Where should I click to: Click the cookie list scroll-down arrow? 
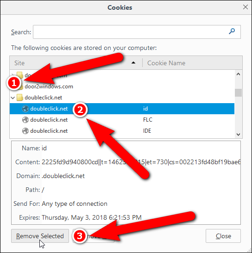(238, 134)
